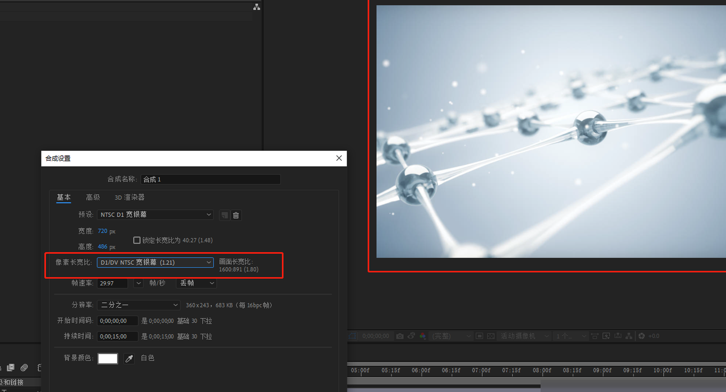Open the project flowchart icon at panel top
Screen dimensions: 726x392
[x=257, y=7]
